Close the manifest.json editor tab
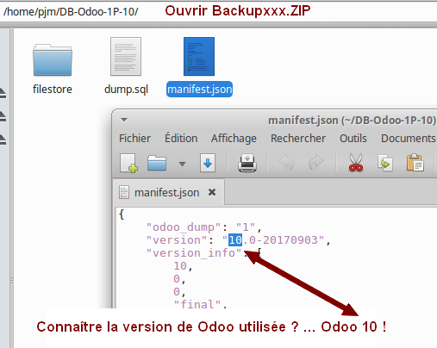437x348 pixels. click(x=212, y=192)
